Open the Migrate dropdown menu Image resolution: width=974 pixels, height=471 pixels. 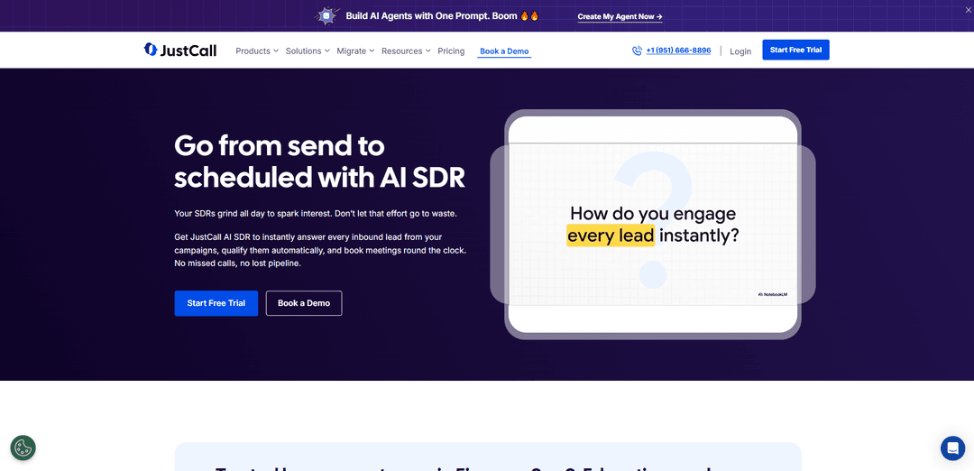pyautogui.click(x=355, y=51)
